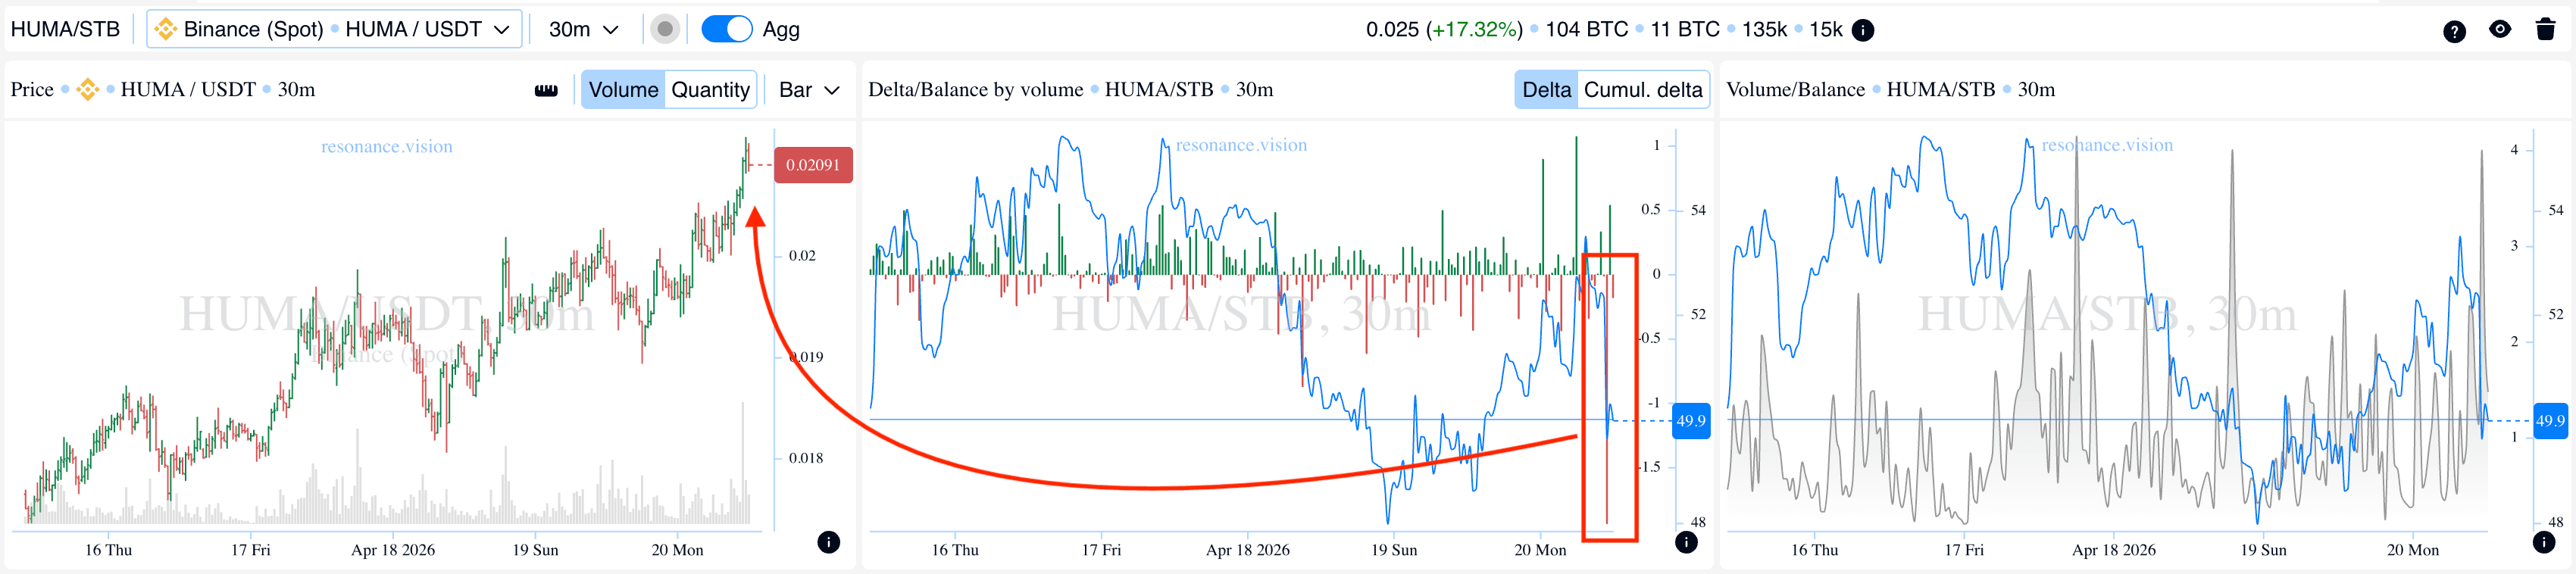Click info icon at bottom of Price chart
Image resolution: width=2576 pixels, height=574 pixels.
click(828, 542)
